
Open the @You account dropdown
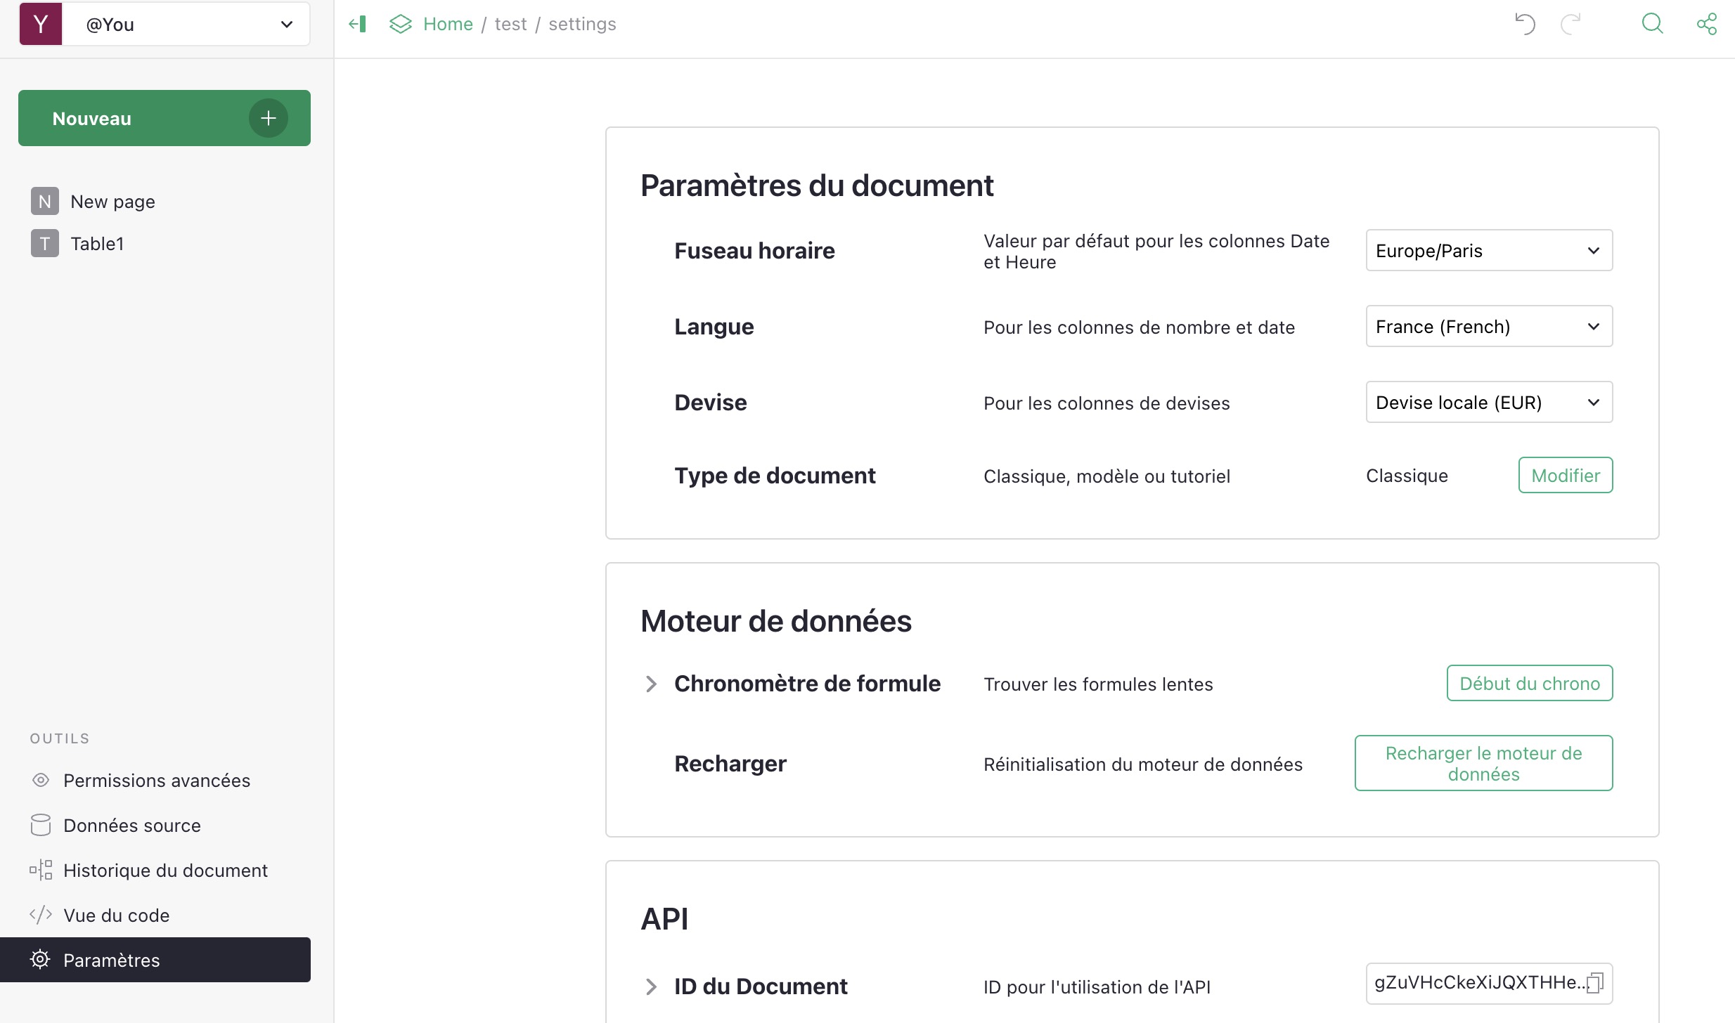click(x=186, y=25)
